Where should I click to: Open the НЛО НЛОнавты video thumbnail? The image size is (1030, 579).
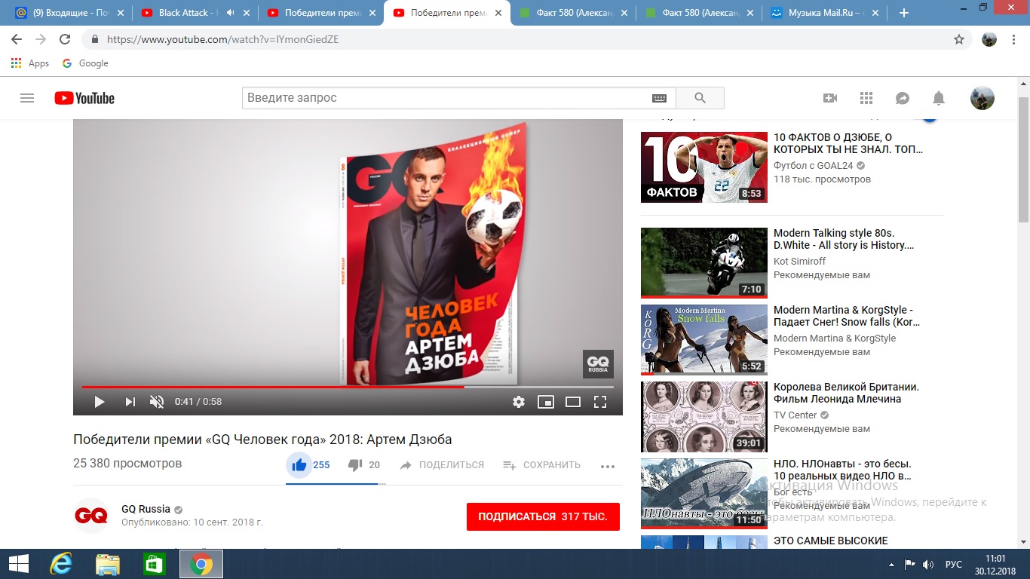pyautogui.click(x=704, y=493)
